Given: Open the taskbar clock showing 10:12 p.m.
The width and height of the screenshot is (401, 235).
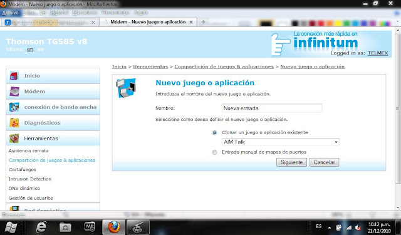Looking at the screenshot, I should pos(379,227).
